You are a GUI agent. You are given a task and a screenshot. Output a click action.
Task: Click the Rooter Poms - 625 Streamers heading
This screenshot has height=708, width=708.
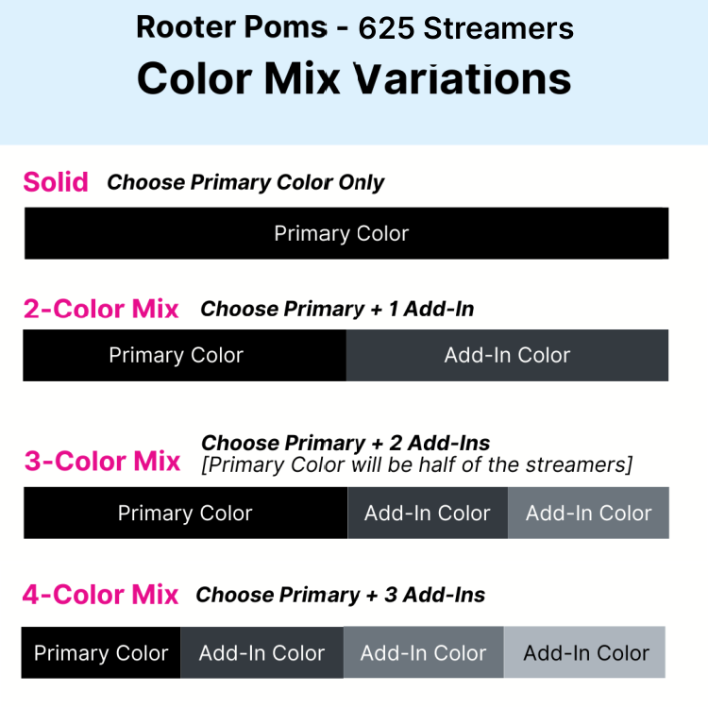(355, 27)
